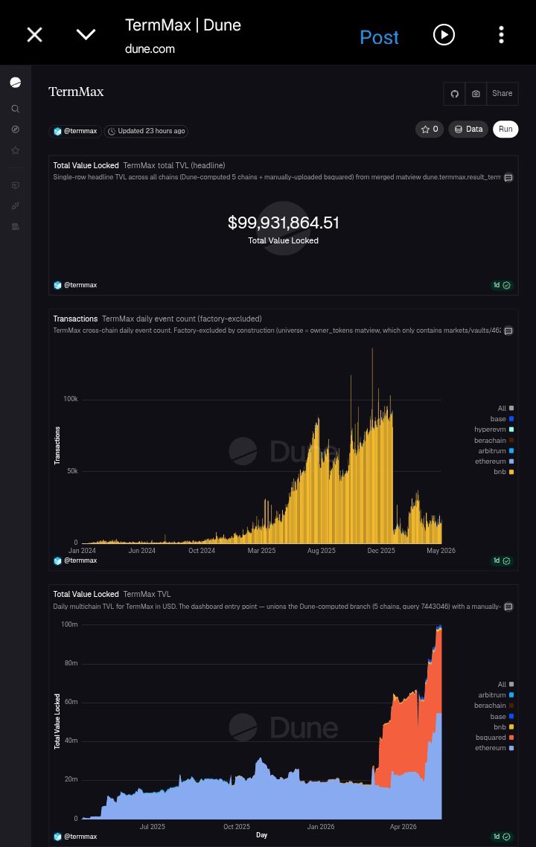The height and width of the screenshot is (847, 536).
Task: Click the Share button
Action: [x=502, y=94]
